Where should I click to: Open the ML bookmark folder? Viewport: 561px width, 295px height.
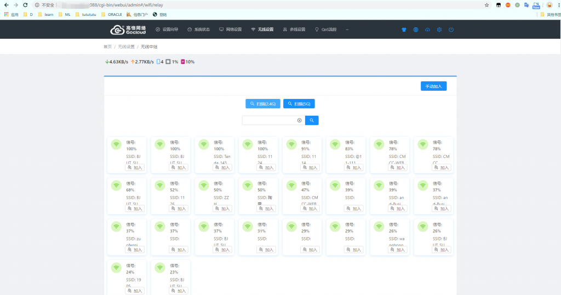pyautogui.click(x=65, y=15)
